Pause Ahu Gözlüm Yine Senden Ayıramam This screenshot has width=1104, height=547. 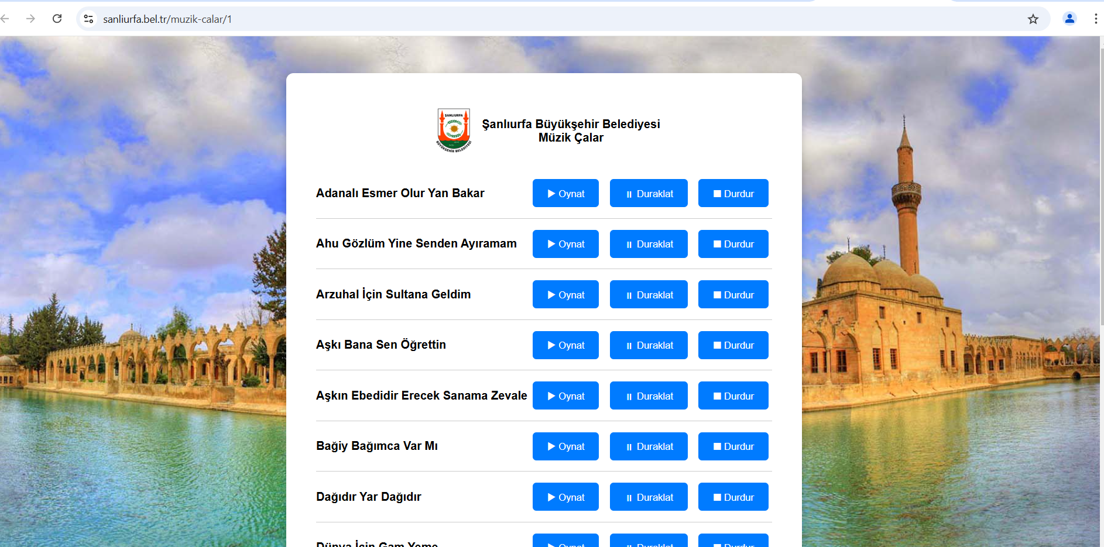[x=649, y=244]
